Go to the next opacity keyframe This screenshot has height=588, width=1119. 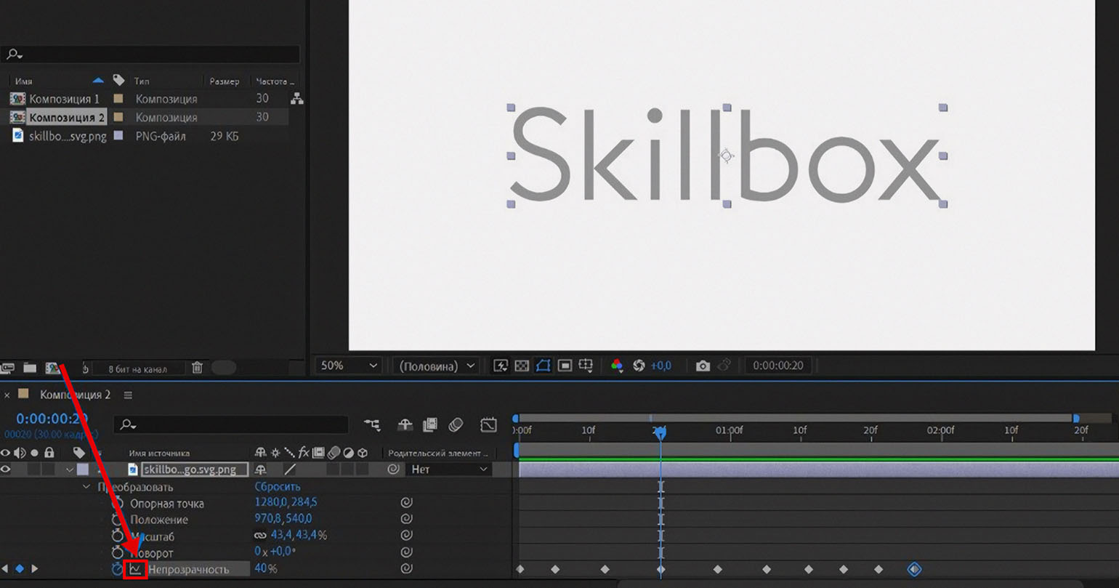click(x=33, y=568)
